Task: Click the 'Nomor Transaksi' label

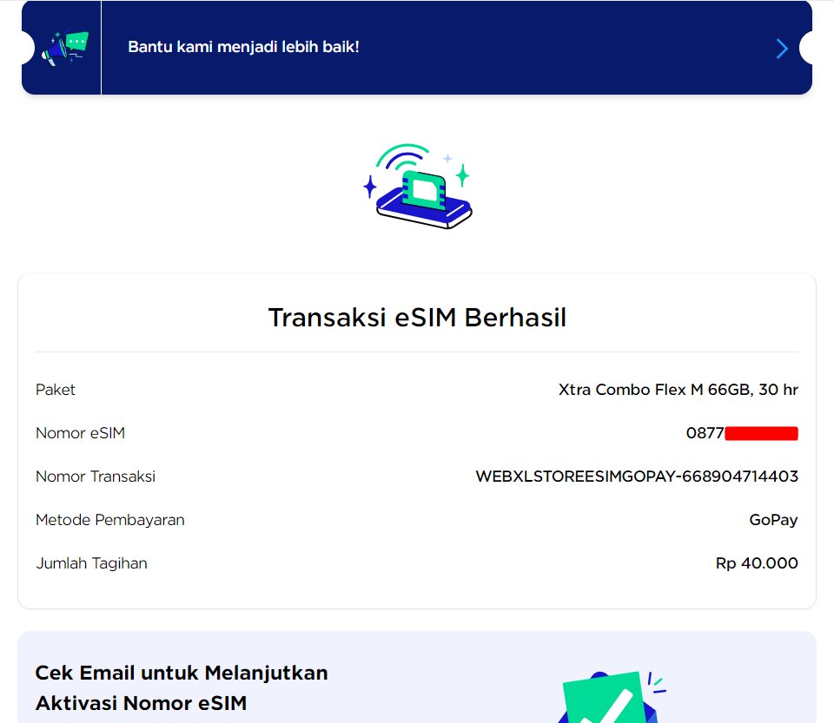Action: click(96, 476)
